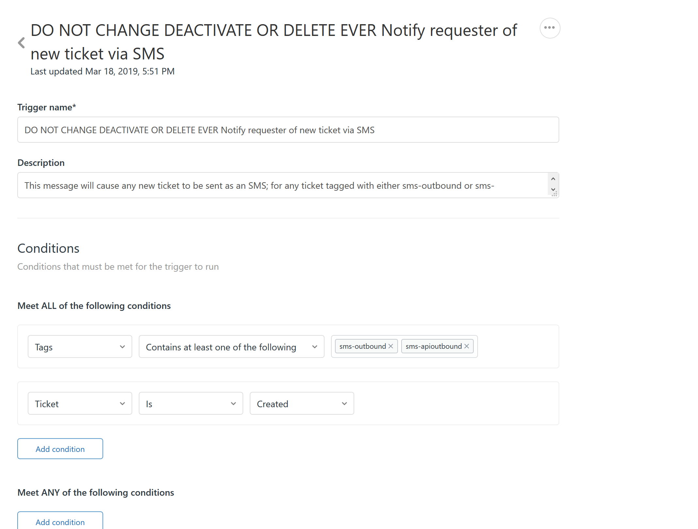
Task: Open 'Contains at least one of the following' dropdown
Action: tap(231, 347)
